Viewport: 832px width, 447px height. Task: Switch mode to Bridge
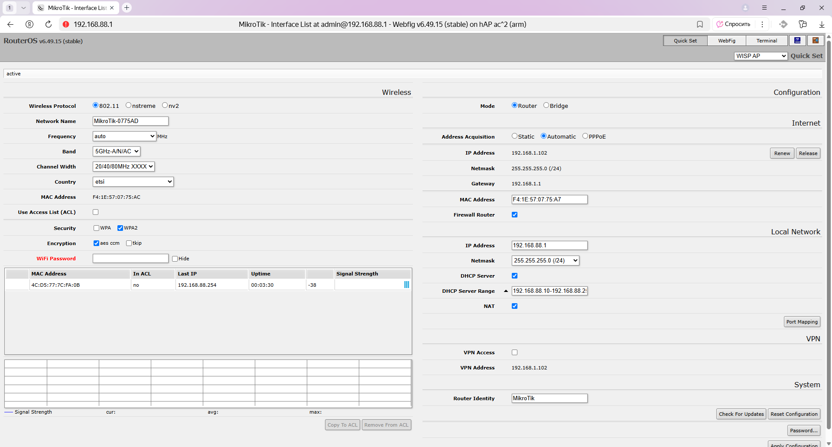tap(546, 105)
